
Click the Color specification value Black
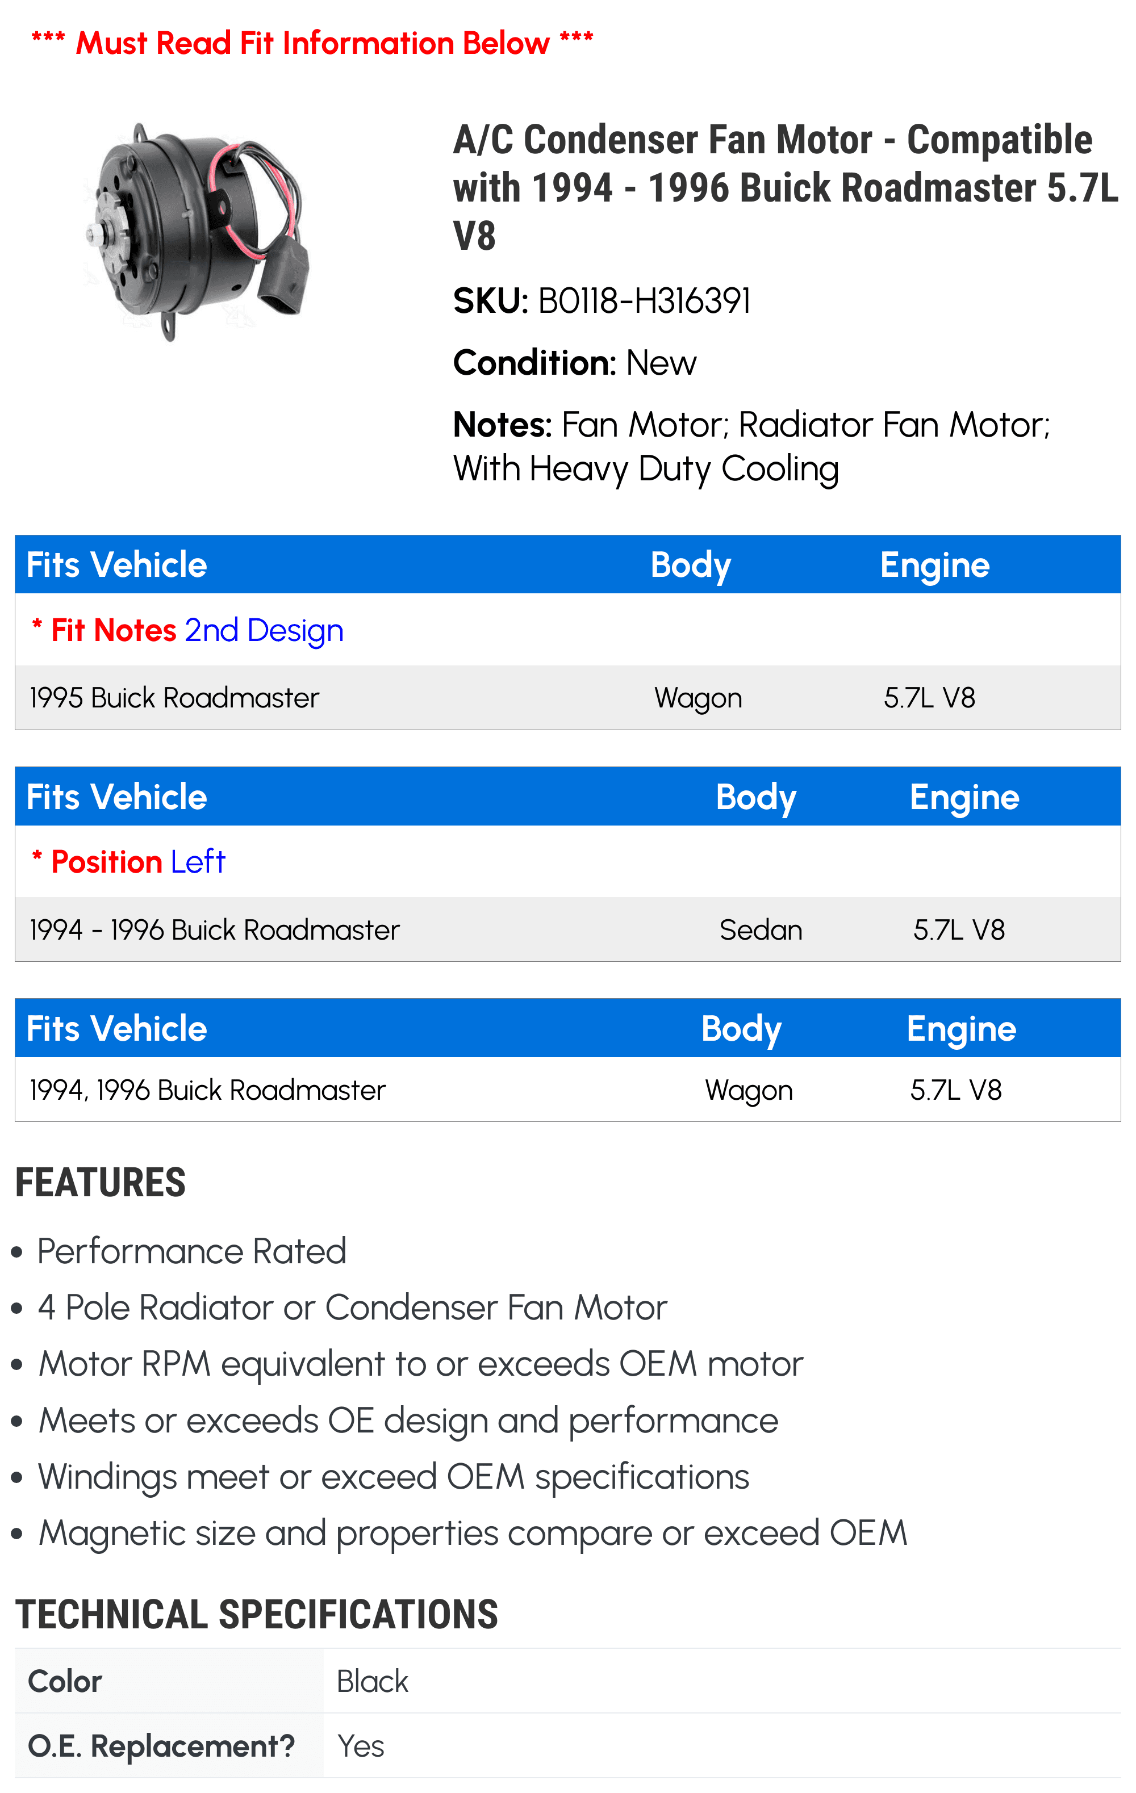point(373,1681)
